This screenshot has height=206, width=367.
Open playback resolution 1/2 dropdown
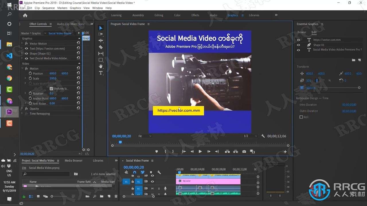pyautogui.click(x=250, y=136)
